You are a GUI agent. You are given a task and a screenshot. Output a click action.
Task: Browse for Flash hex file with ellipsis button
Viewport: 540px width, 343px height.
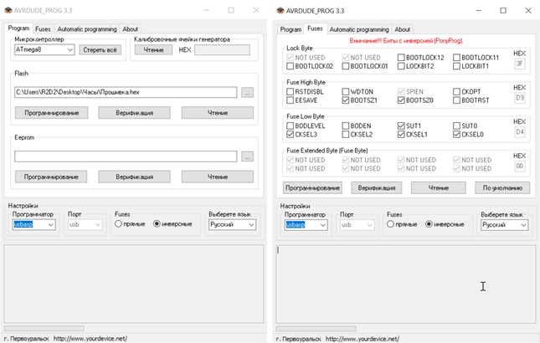(247, 92)
